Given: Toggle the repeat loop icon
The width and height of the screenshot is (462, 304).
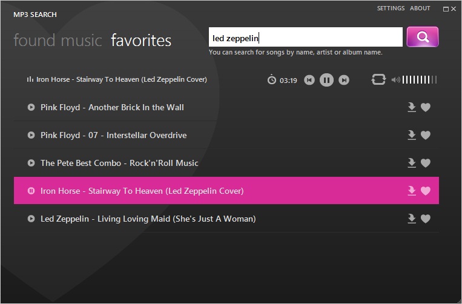Looking at the screenshot, I should [x=378, y=80].
